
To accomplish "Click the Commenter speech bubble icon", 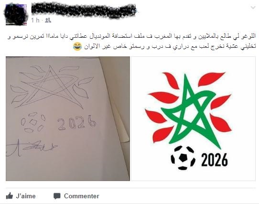I will 57,196.
